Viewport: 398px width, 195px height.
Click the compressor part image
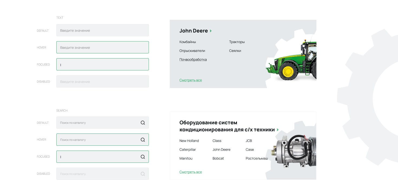pyautogui.click(x=294, y=152)
